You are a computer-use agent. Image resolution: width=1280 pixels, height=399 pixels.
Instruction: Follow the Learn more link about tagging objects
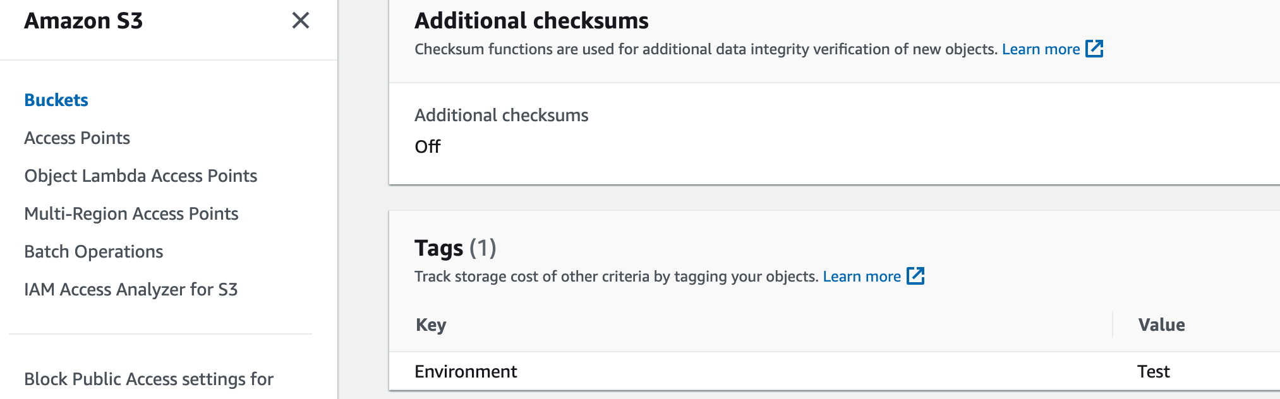[861, 277]
